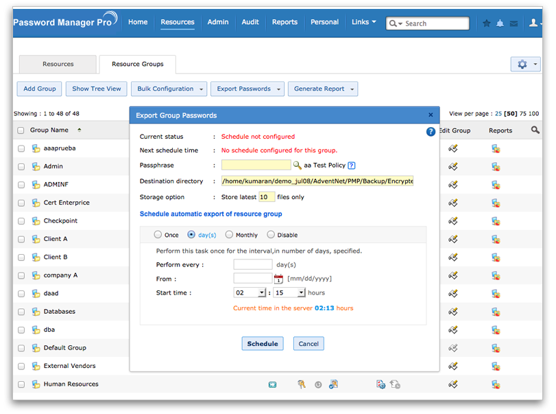Viewport: 556px width, 414px height.
Task: Click Show Tree View button
Action: point(97,89)
